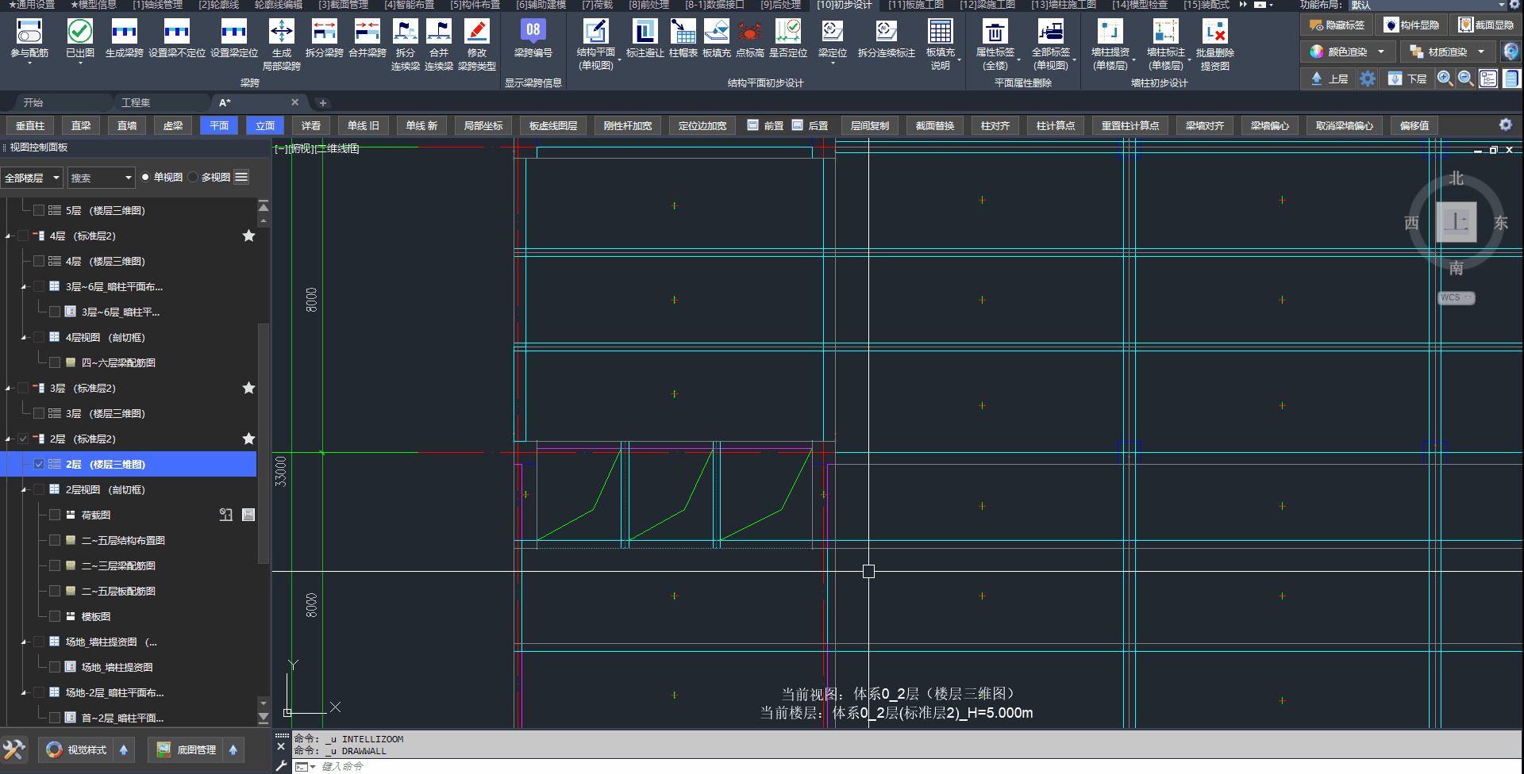Uncheck the 2层 (楼层三维图) checkbox
The width and height of the screenshot is (1524, 774).
pyautogui.click(x=39, y=465)
